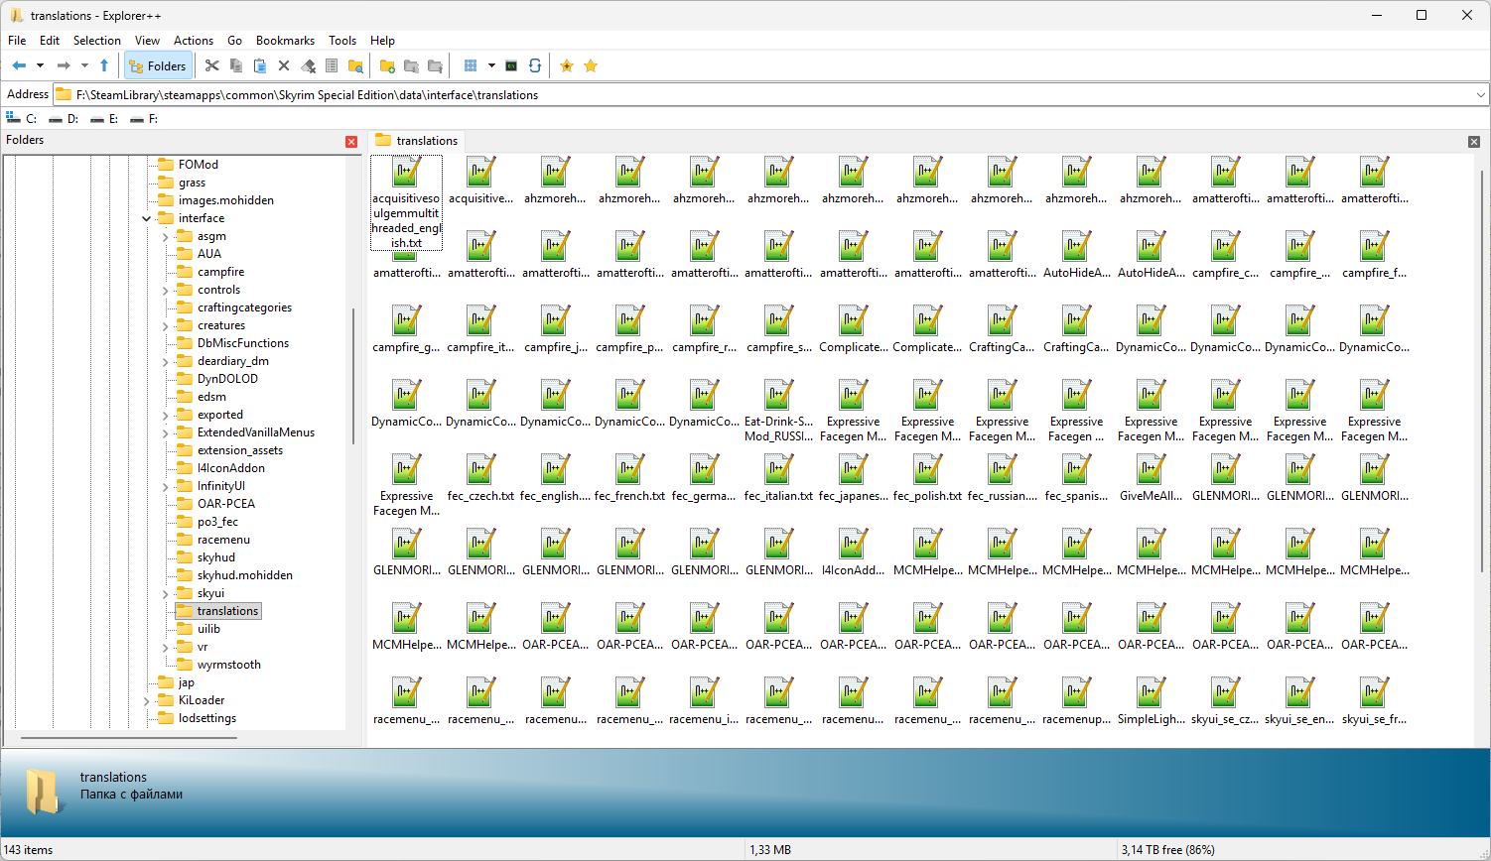Expand the creatures folder

click(x=165, y=325)
